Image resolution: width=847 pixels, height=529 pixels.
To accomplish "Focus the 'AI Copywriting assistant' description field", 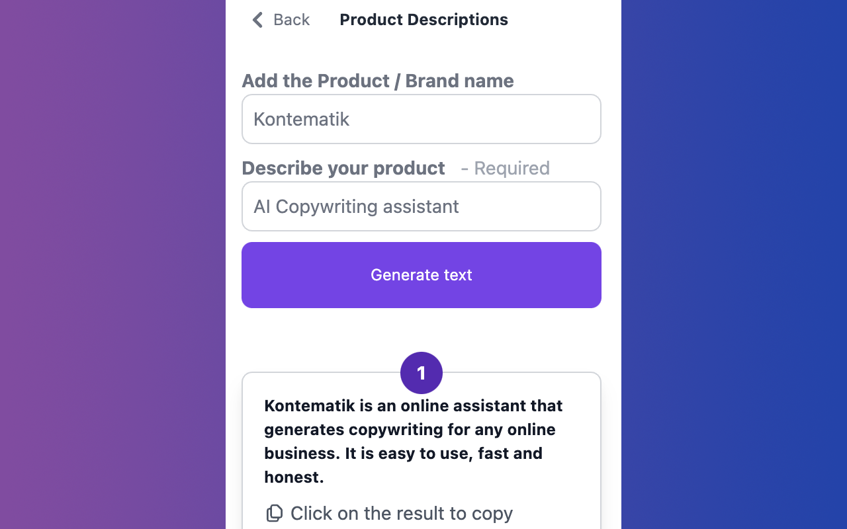I will [x=421, y=206].
